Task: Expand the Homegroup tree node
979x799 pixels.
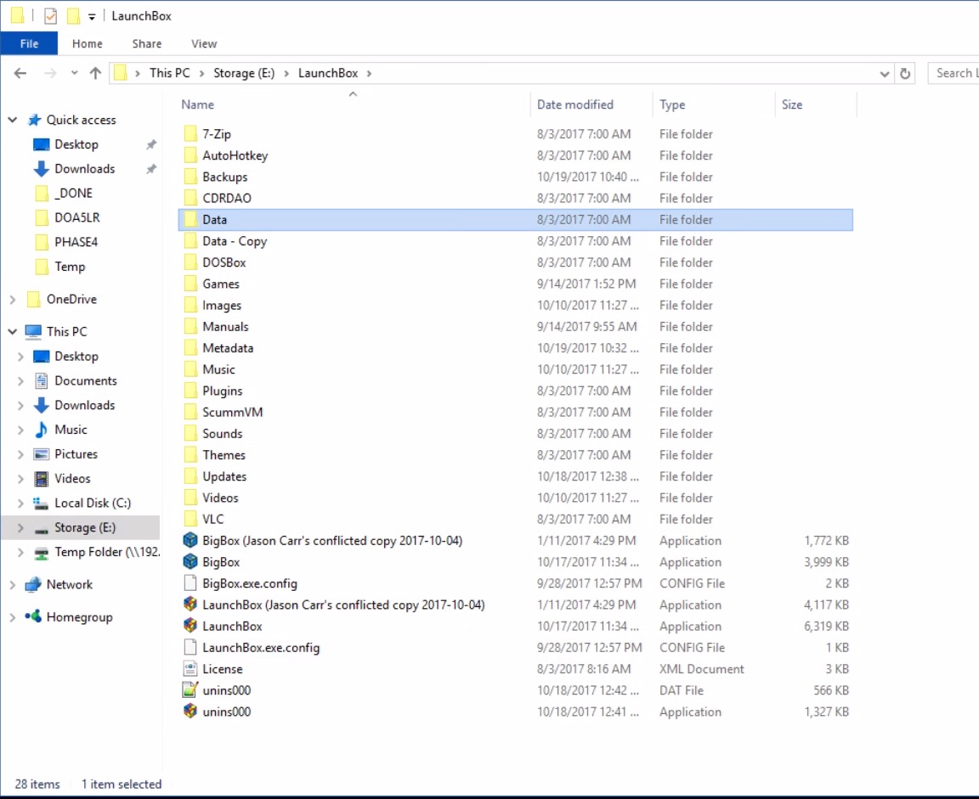Action: pyautogui.click(x=13, y=617)
